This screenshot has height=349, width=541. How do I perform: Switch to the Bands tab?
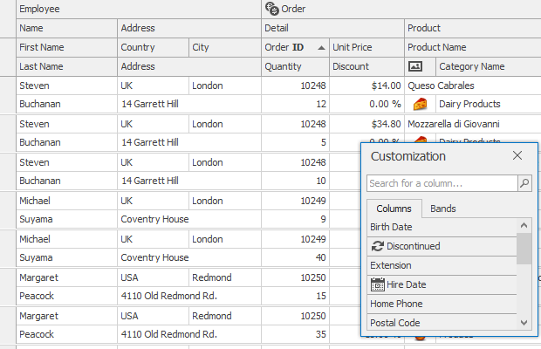[443, 209]
